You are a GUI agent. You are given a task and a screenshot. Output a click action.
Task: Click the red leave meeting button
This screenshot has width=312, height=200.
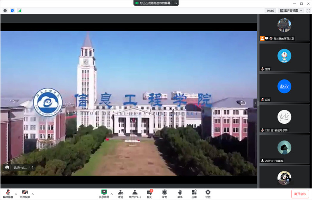click(x=300, y=194)
